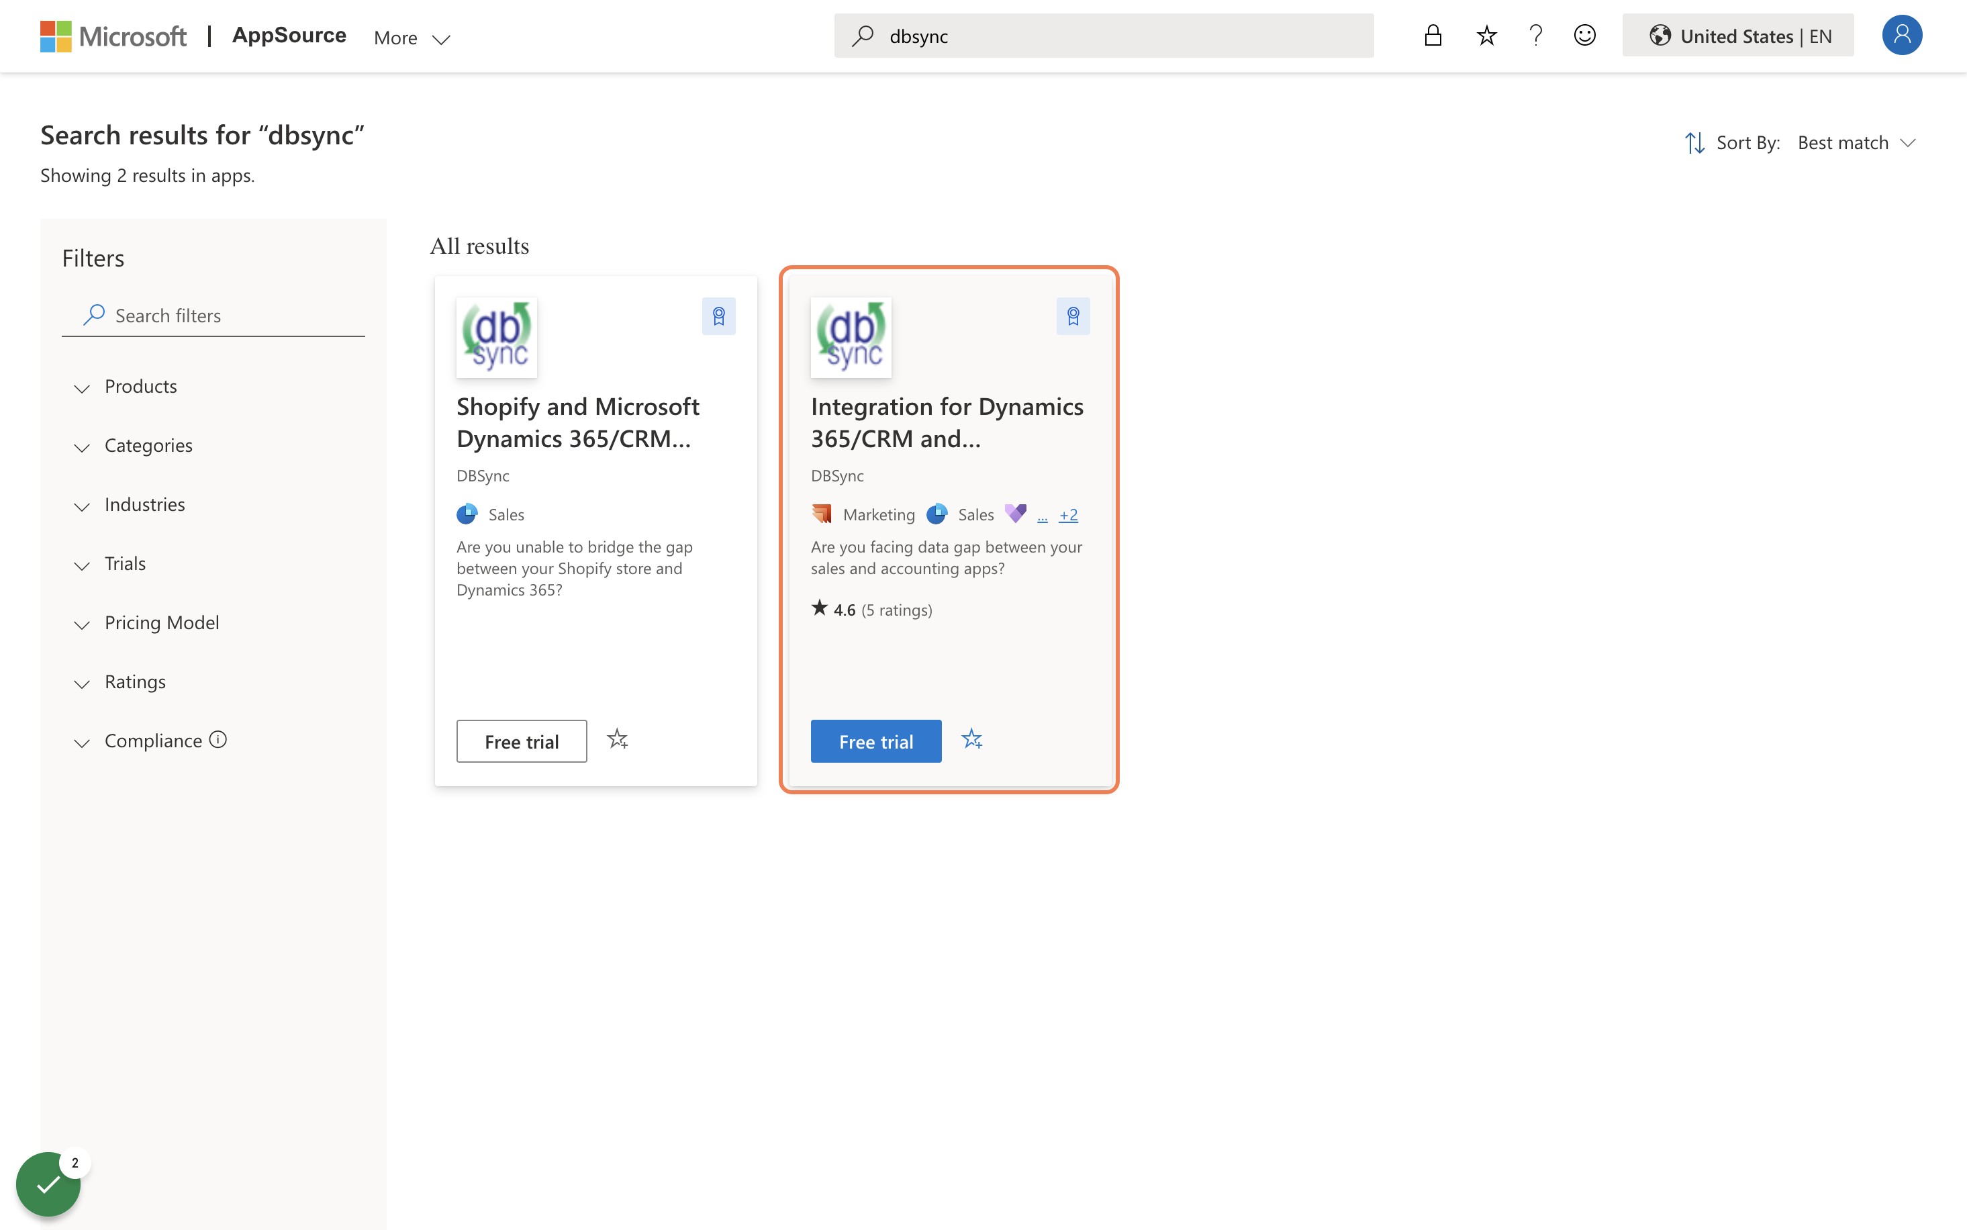Show the +2 more products link

[x=1069, y=515]
